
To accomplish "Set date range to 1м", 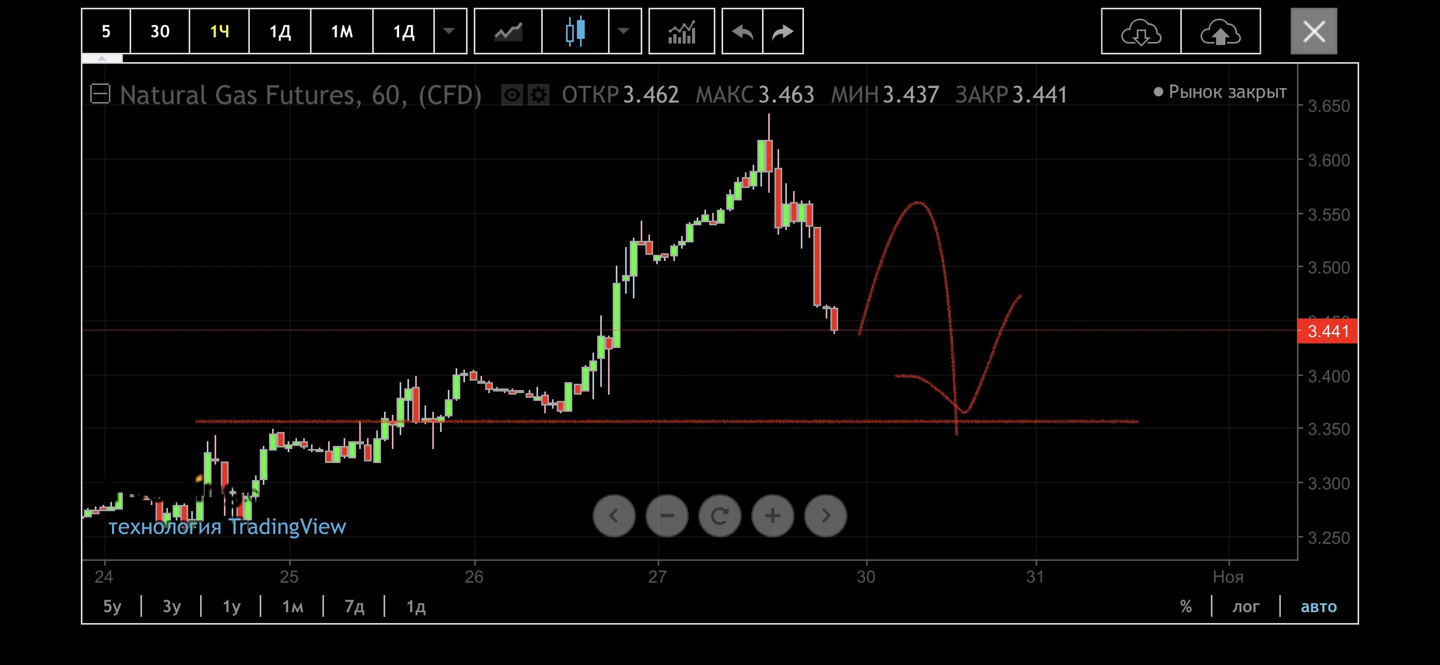I will tap(292, 606).
